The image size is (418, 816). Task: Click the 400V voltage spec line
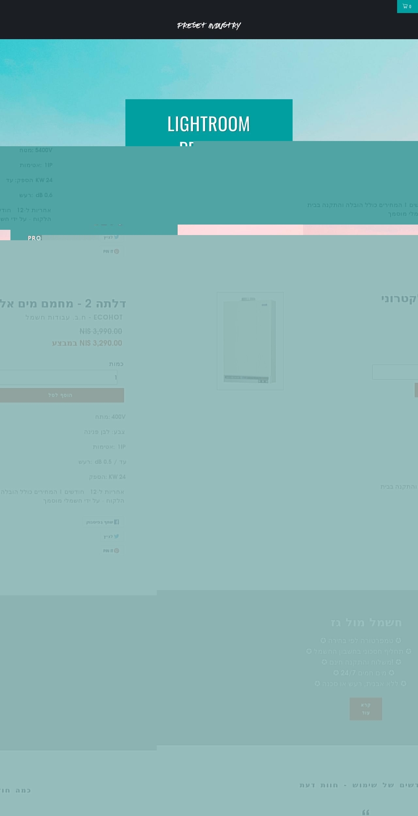[x=110, y=417]
